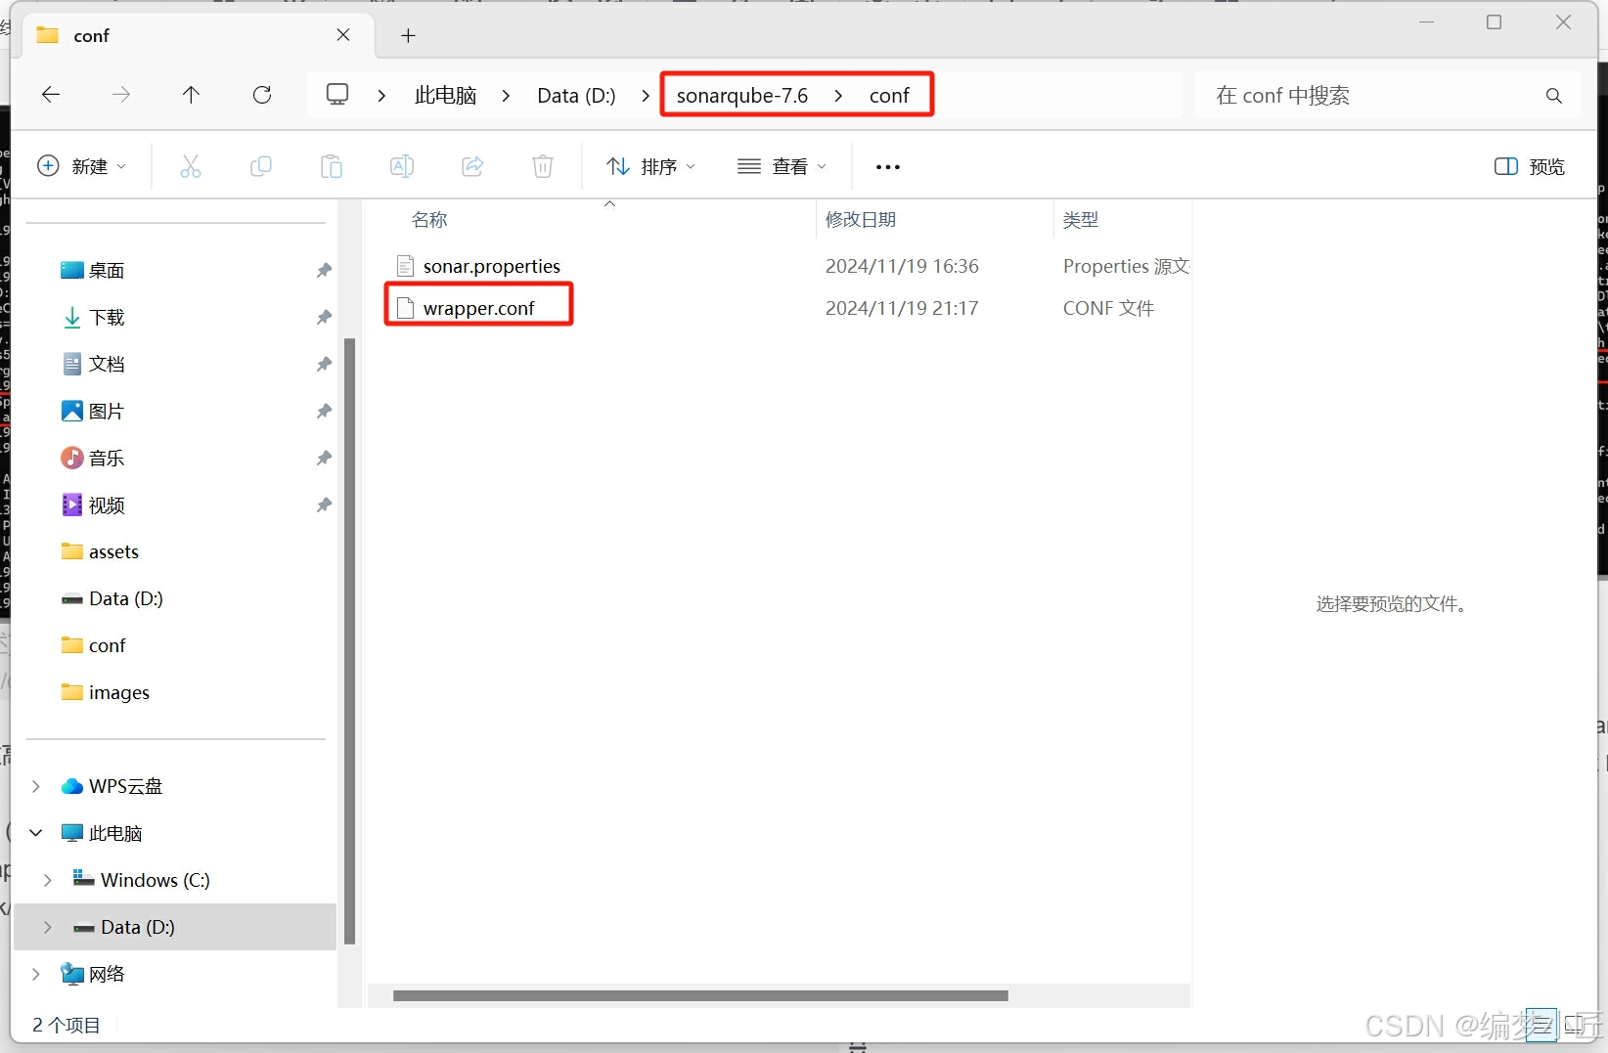Go forward using the forward arrow
The width and height of the screenshot is (1608, 1053).
[x=121, y=95]
